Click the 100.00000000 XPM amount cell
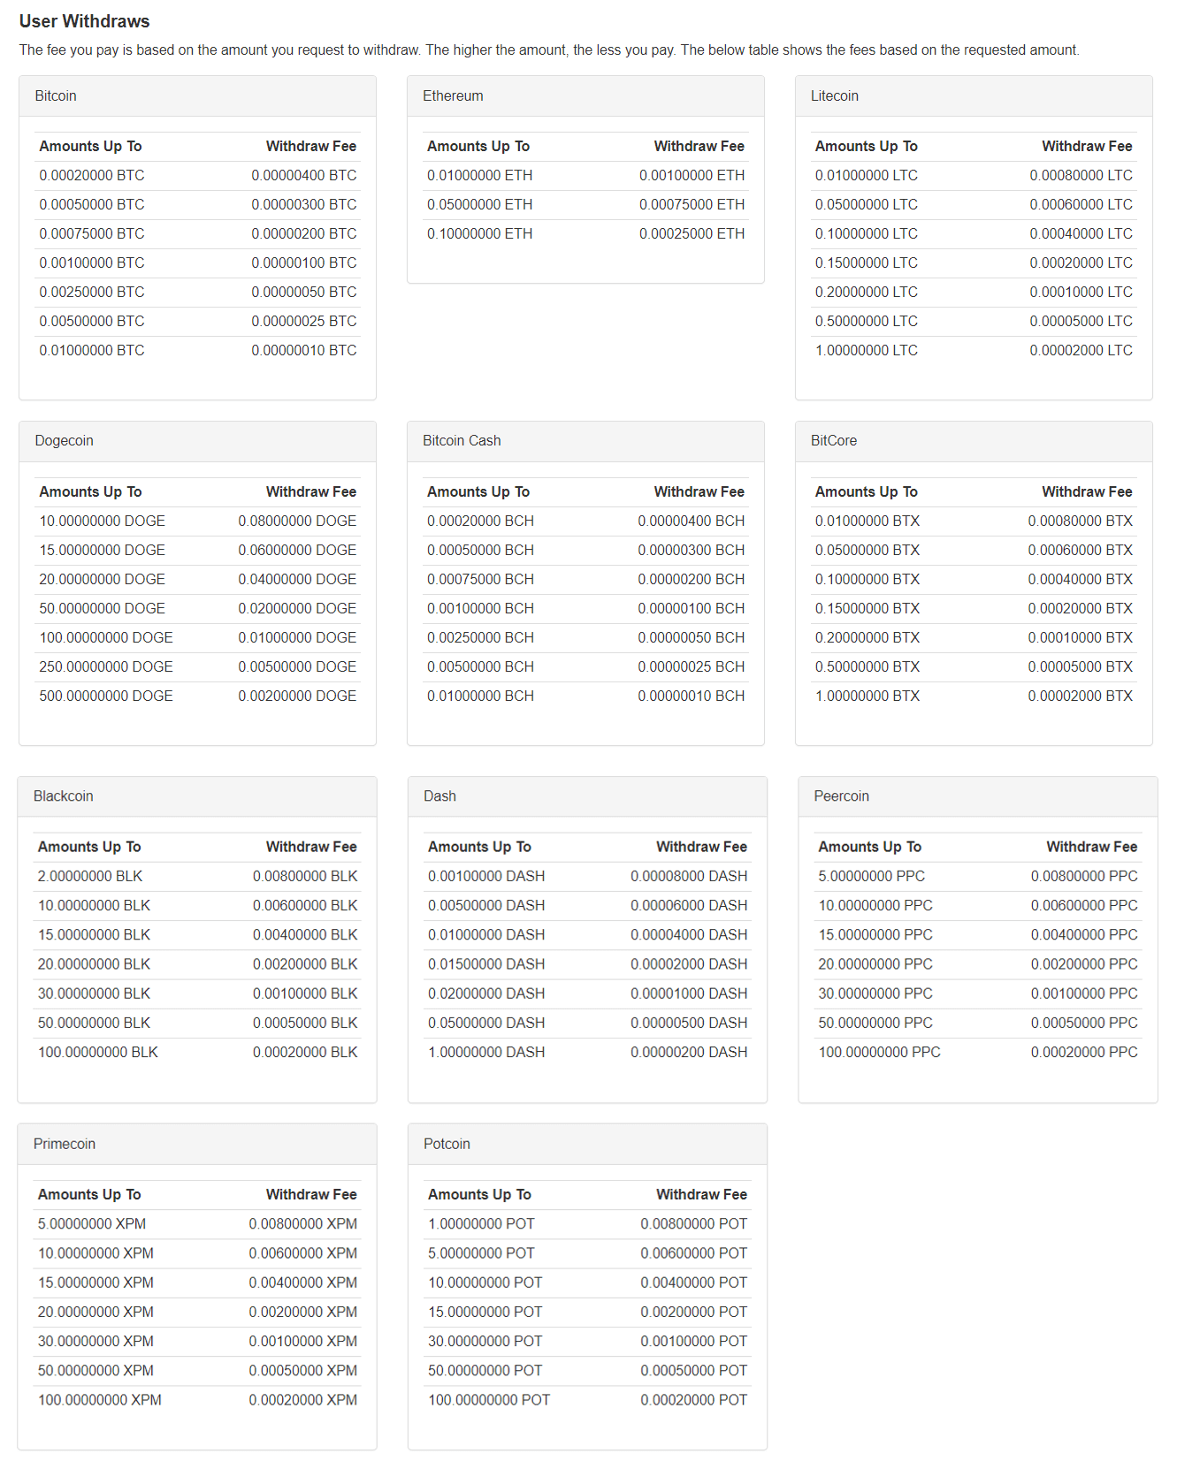1177x1469 pixels. 99,1400
